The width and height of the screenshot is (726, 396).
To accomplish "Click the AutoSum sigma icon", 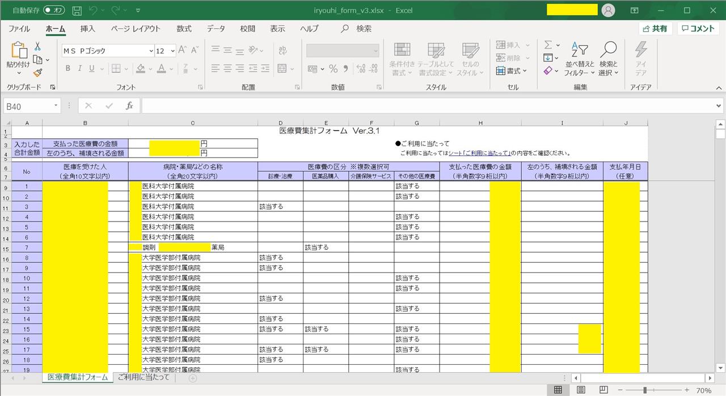I will 548,45.
